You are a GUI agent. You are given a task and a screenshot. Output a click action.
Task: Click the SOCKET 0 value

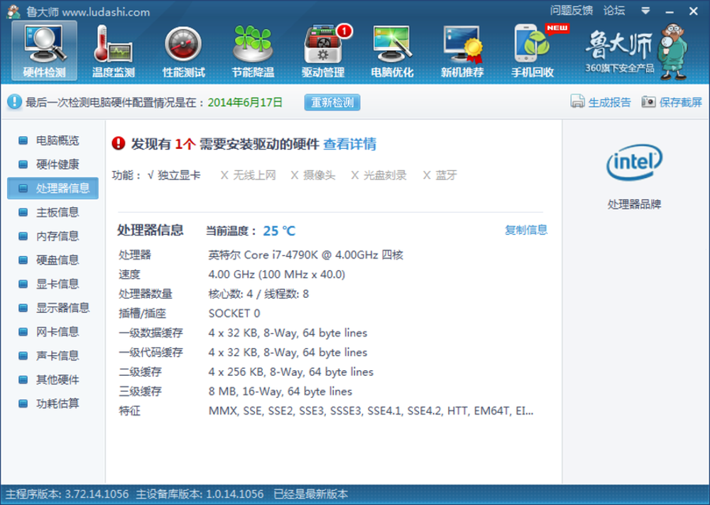tap(234, 313)
